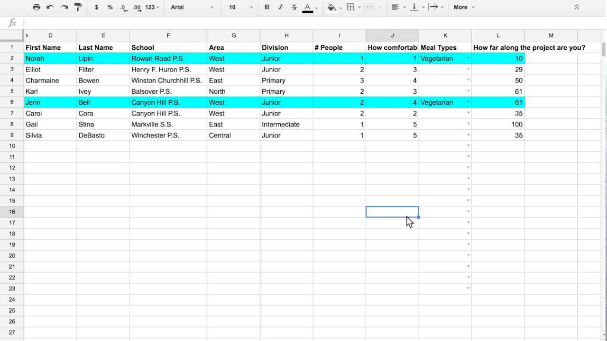Select the '100' project progress cell
The width and height of the screenshot is (607, 341).
(x=498, y=124)
